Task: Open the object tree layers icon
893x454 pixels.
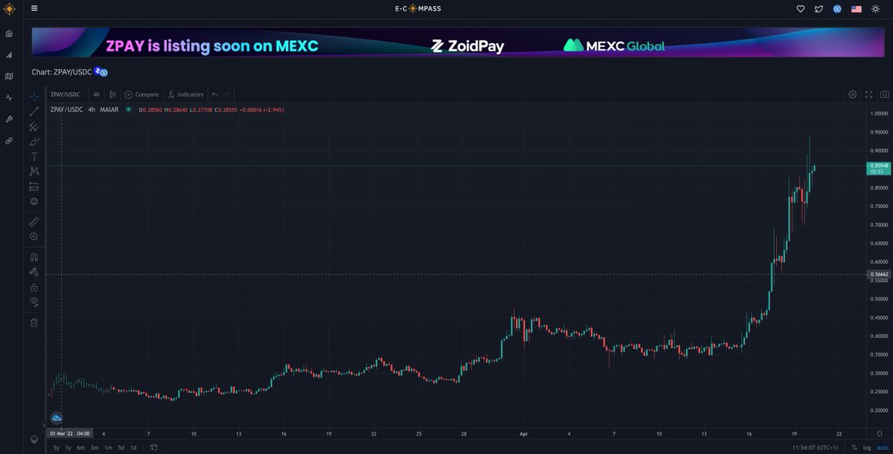Action: coord(34,439)
